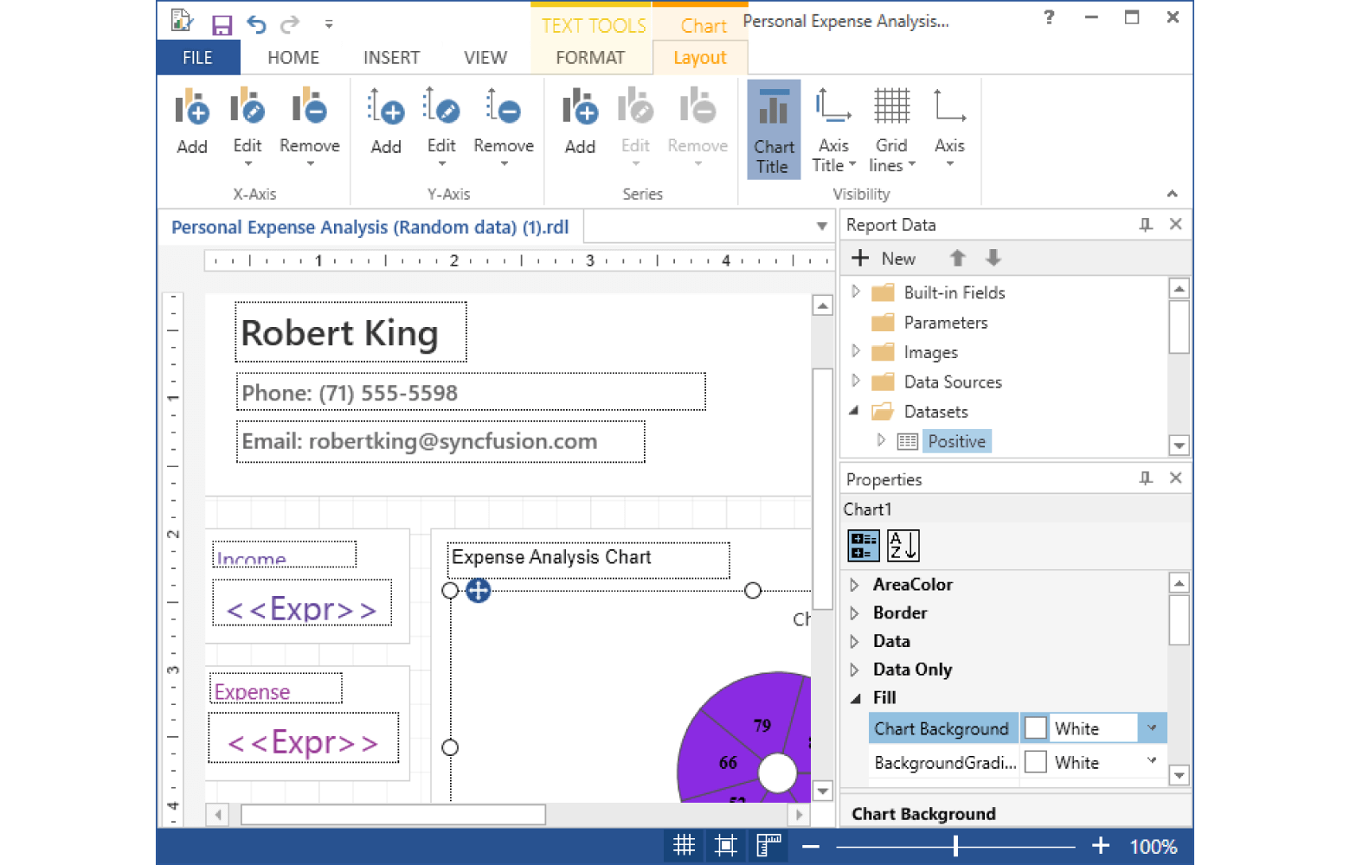Toggle ruler display in status bar
The height and width of the screenshot is (865, 1350).
coord(768,845)
